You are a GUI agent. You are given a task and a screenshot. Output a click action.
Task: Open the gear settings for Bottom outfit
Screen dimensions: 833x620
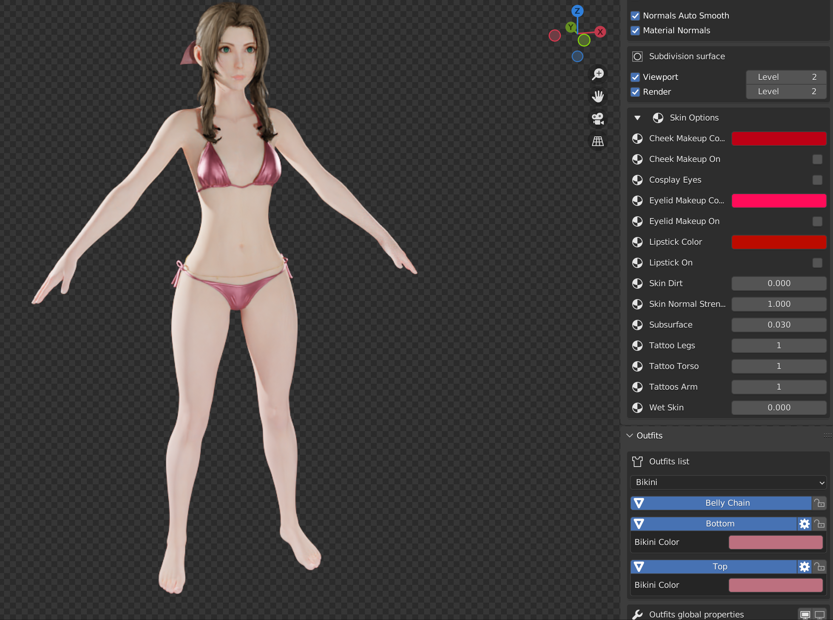[x=804, y=524]
